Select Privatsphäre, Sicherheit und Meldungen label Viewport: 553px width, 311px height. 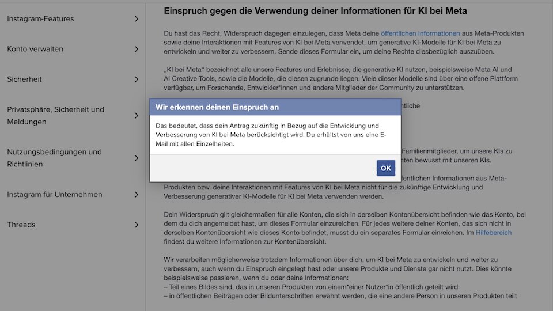tap(55, 116)
